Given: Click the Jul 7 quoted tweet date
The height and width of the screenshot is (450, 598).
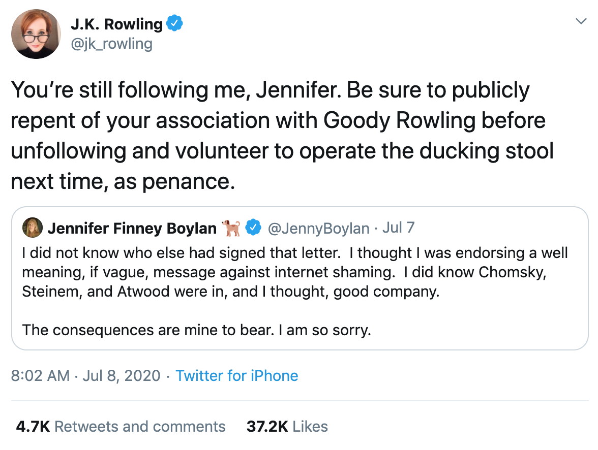Looking at the screenshot, I should tap(398, 228).
